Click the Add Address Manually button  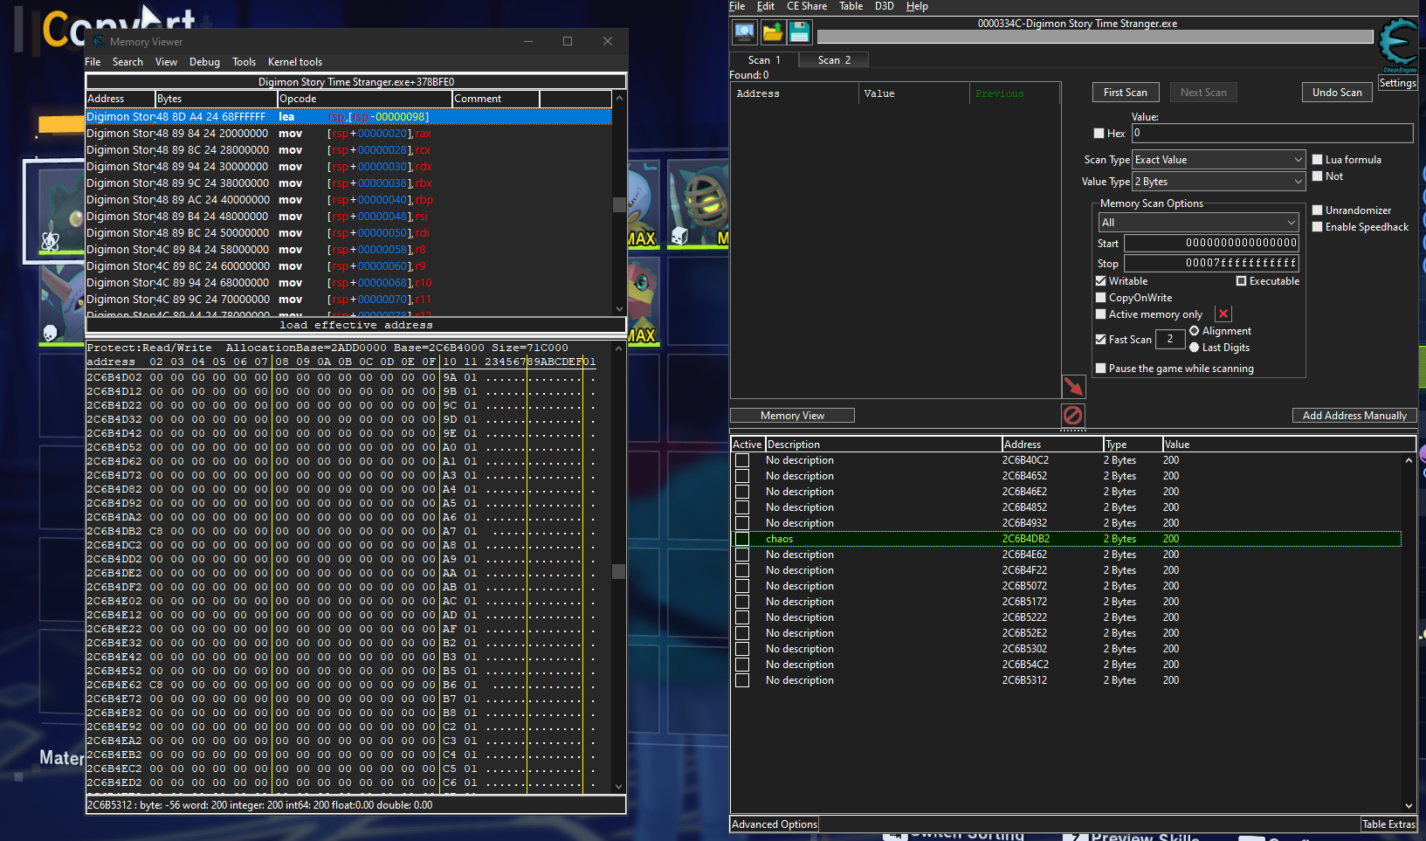pos(1354,416)
